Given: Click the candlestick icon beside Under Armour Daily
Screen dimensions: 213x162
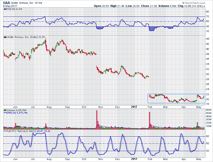Looking at the screenshot, I should [x=5, y=37].
